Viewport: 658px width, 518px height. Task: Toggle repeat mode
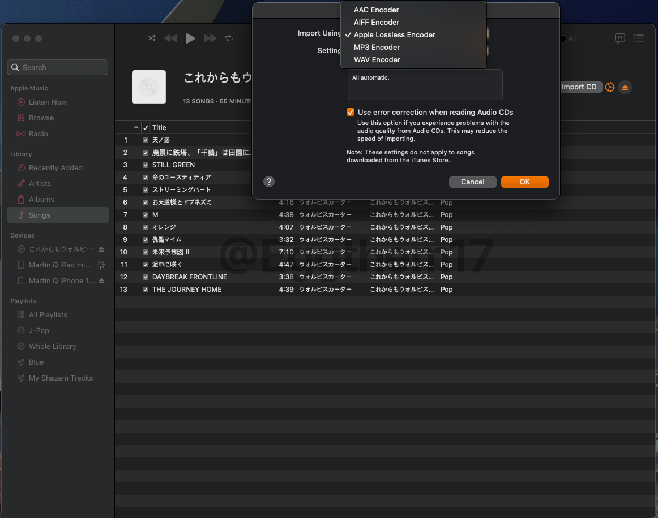[229, 38]
